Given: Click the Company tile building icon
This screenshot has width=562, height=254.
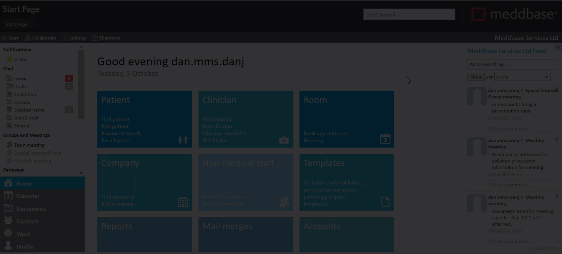Looking at the screenshot, I should pyautogui.click(x=183, y=202).
